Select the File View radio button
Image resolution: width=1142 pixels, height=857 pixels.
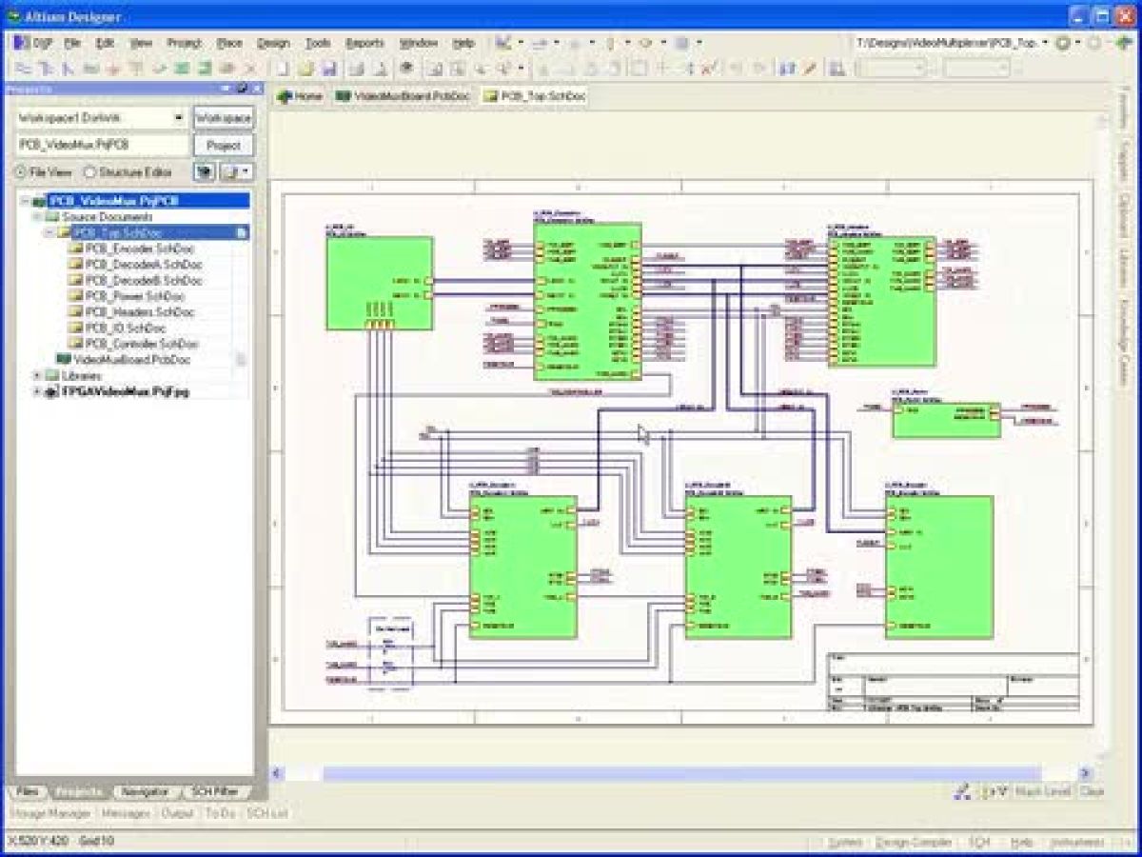[18, 172]
